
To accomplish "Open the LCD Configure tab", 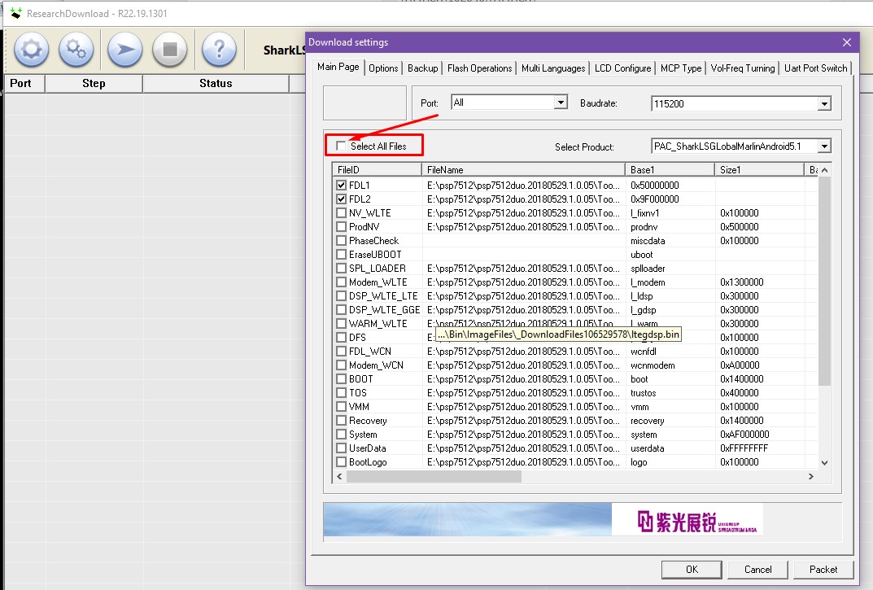I will click(x=622, y=68).
